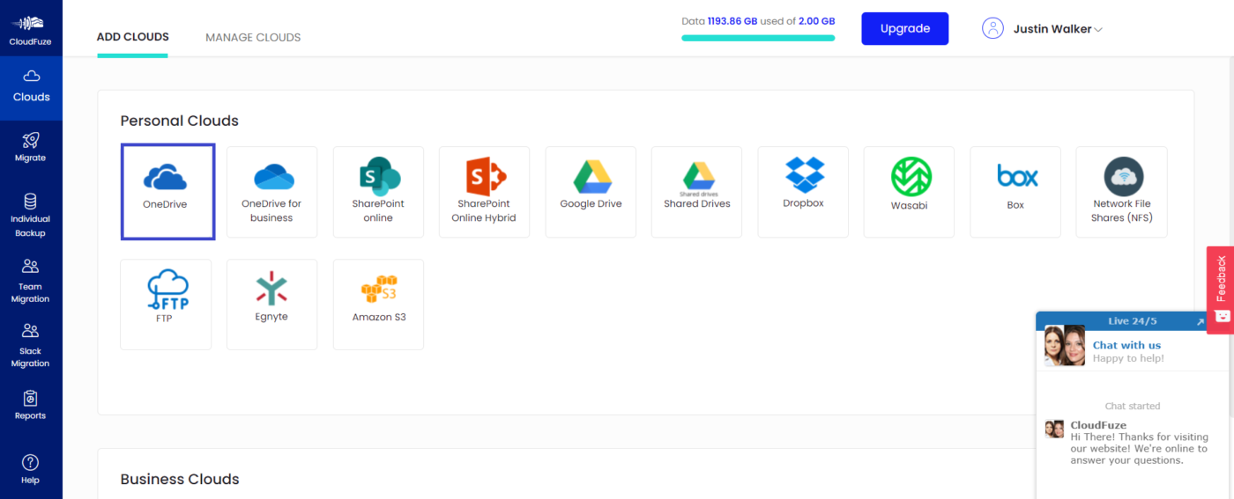Open the Help section
This screenshot has height=499, width=1234.
[x=31, y=469]
